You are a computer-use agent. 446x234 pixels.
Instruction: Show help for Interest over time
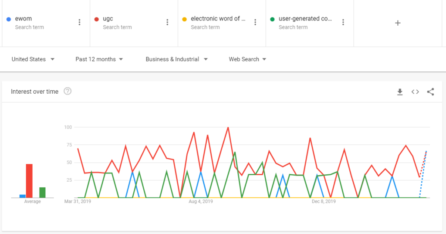pos(68,92)
